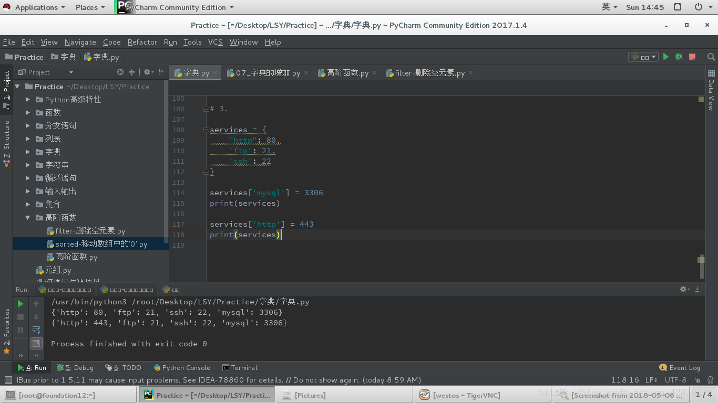Click scroll-from-source target icon in Project panel

[120, 72]
